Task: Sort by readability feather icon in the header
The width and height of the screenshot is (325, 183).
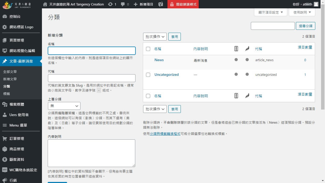Action: pyautogui.click(x=247, y=49)
